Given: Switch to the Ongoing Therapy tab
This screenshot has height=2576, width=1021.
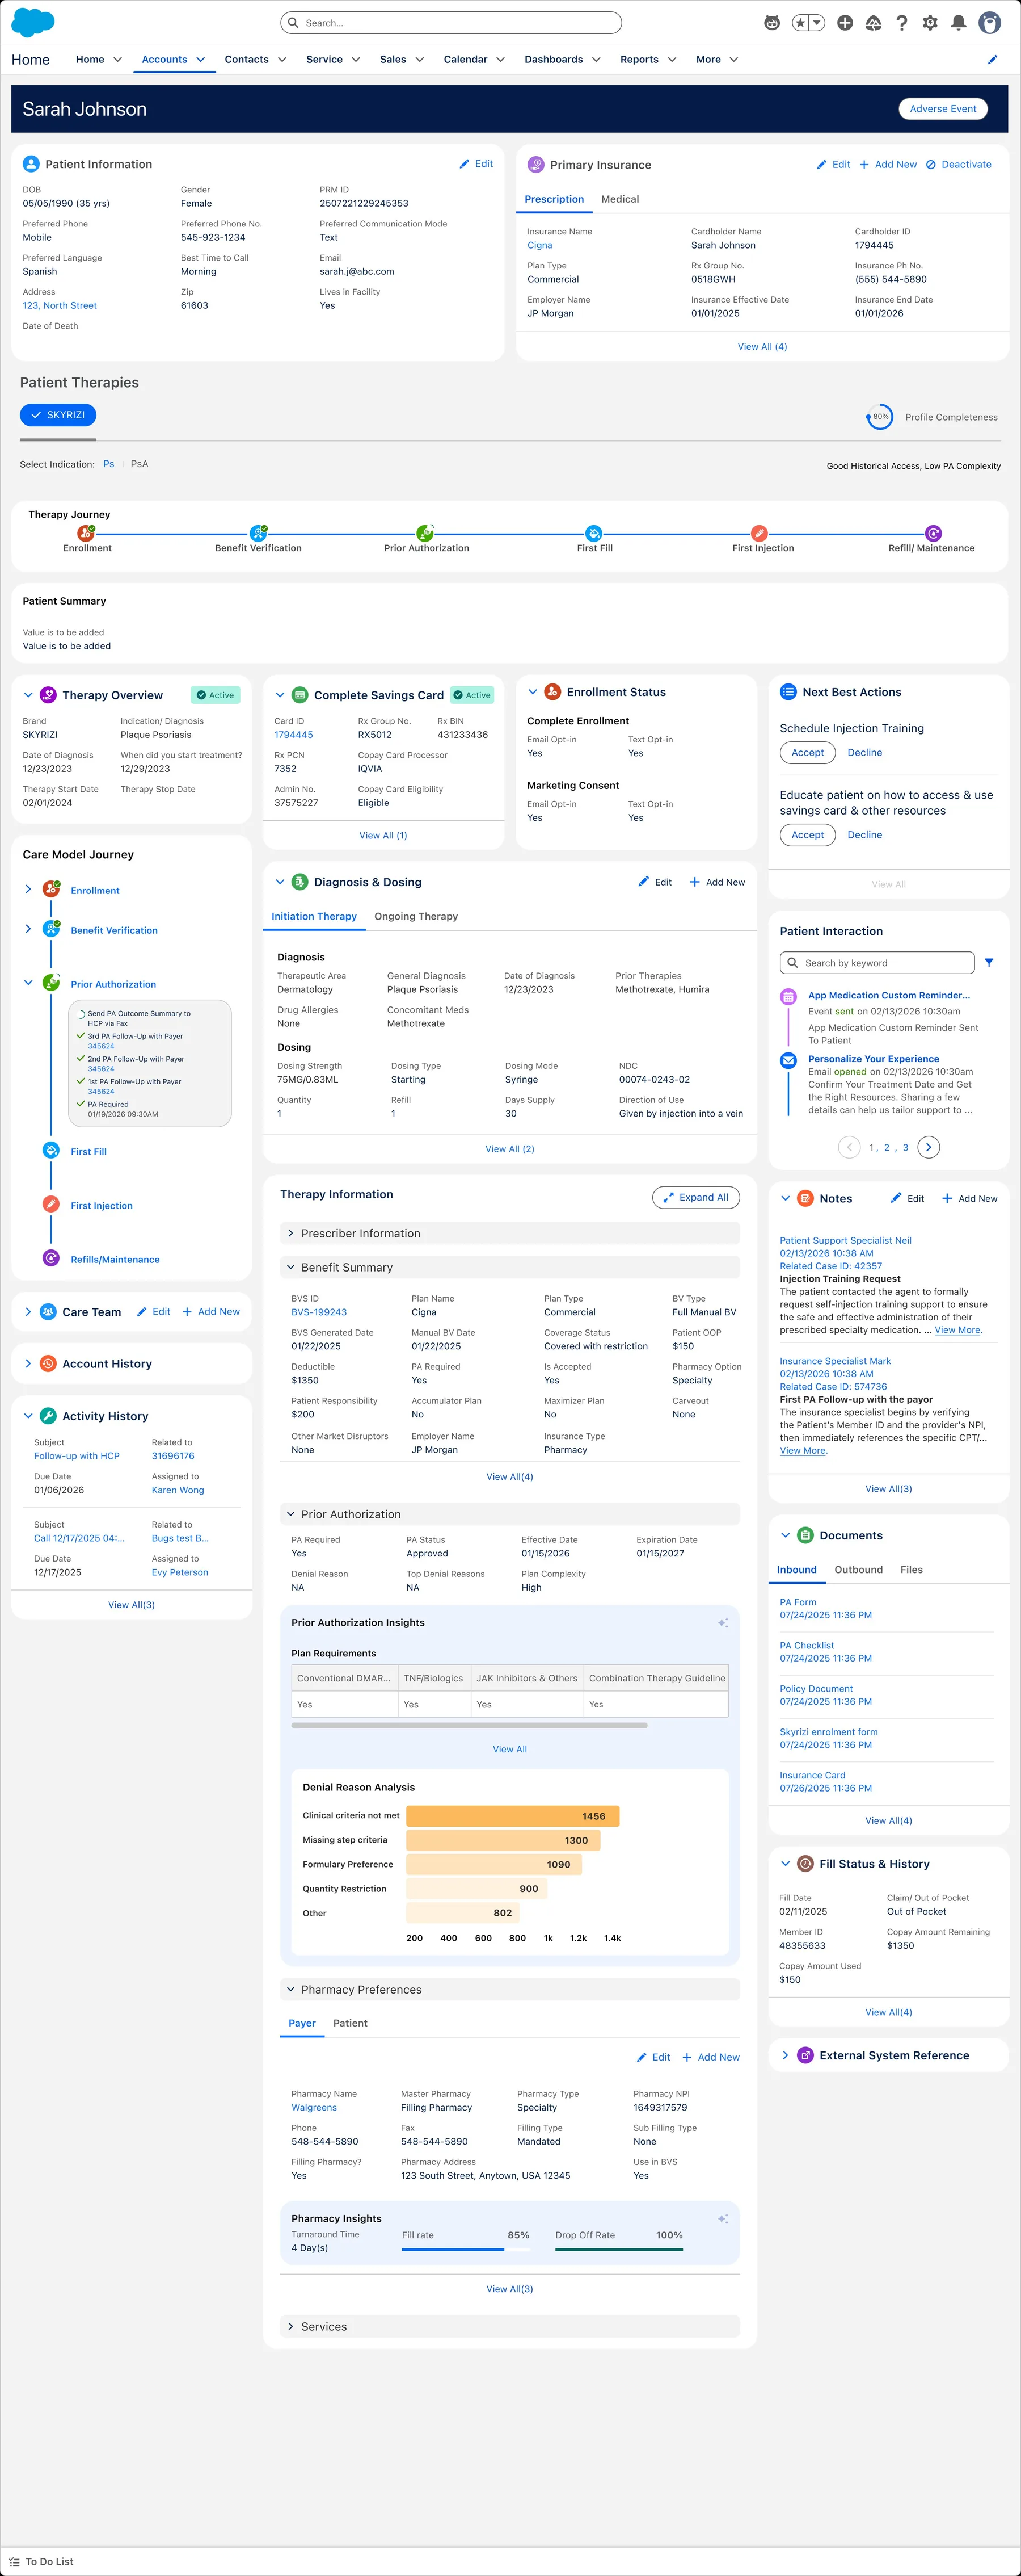Looking at the screenshot, I should [416, 917].
